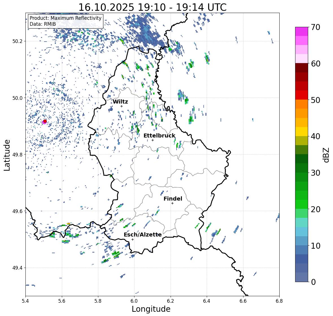The width and height of the screenshot is (333, 316).
Task: Click the 49.8 latitude tick label
Action: (17, 154)
